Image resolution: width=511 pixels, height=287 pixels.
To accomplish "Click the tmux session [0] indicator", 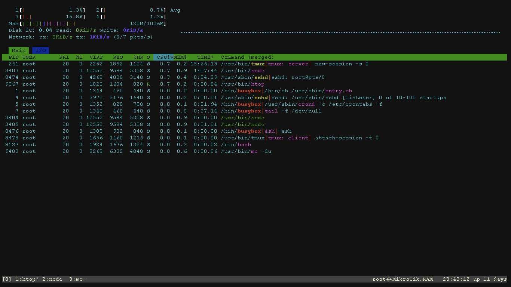I will (x=7, y=279).
